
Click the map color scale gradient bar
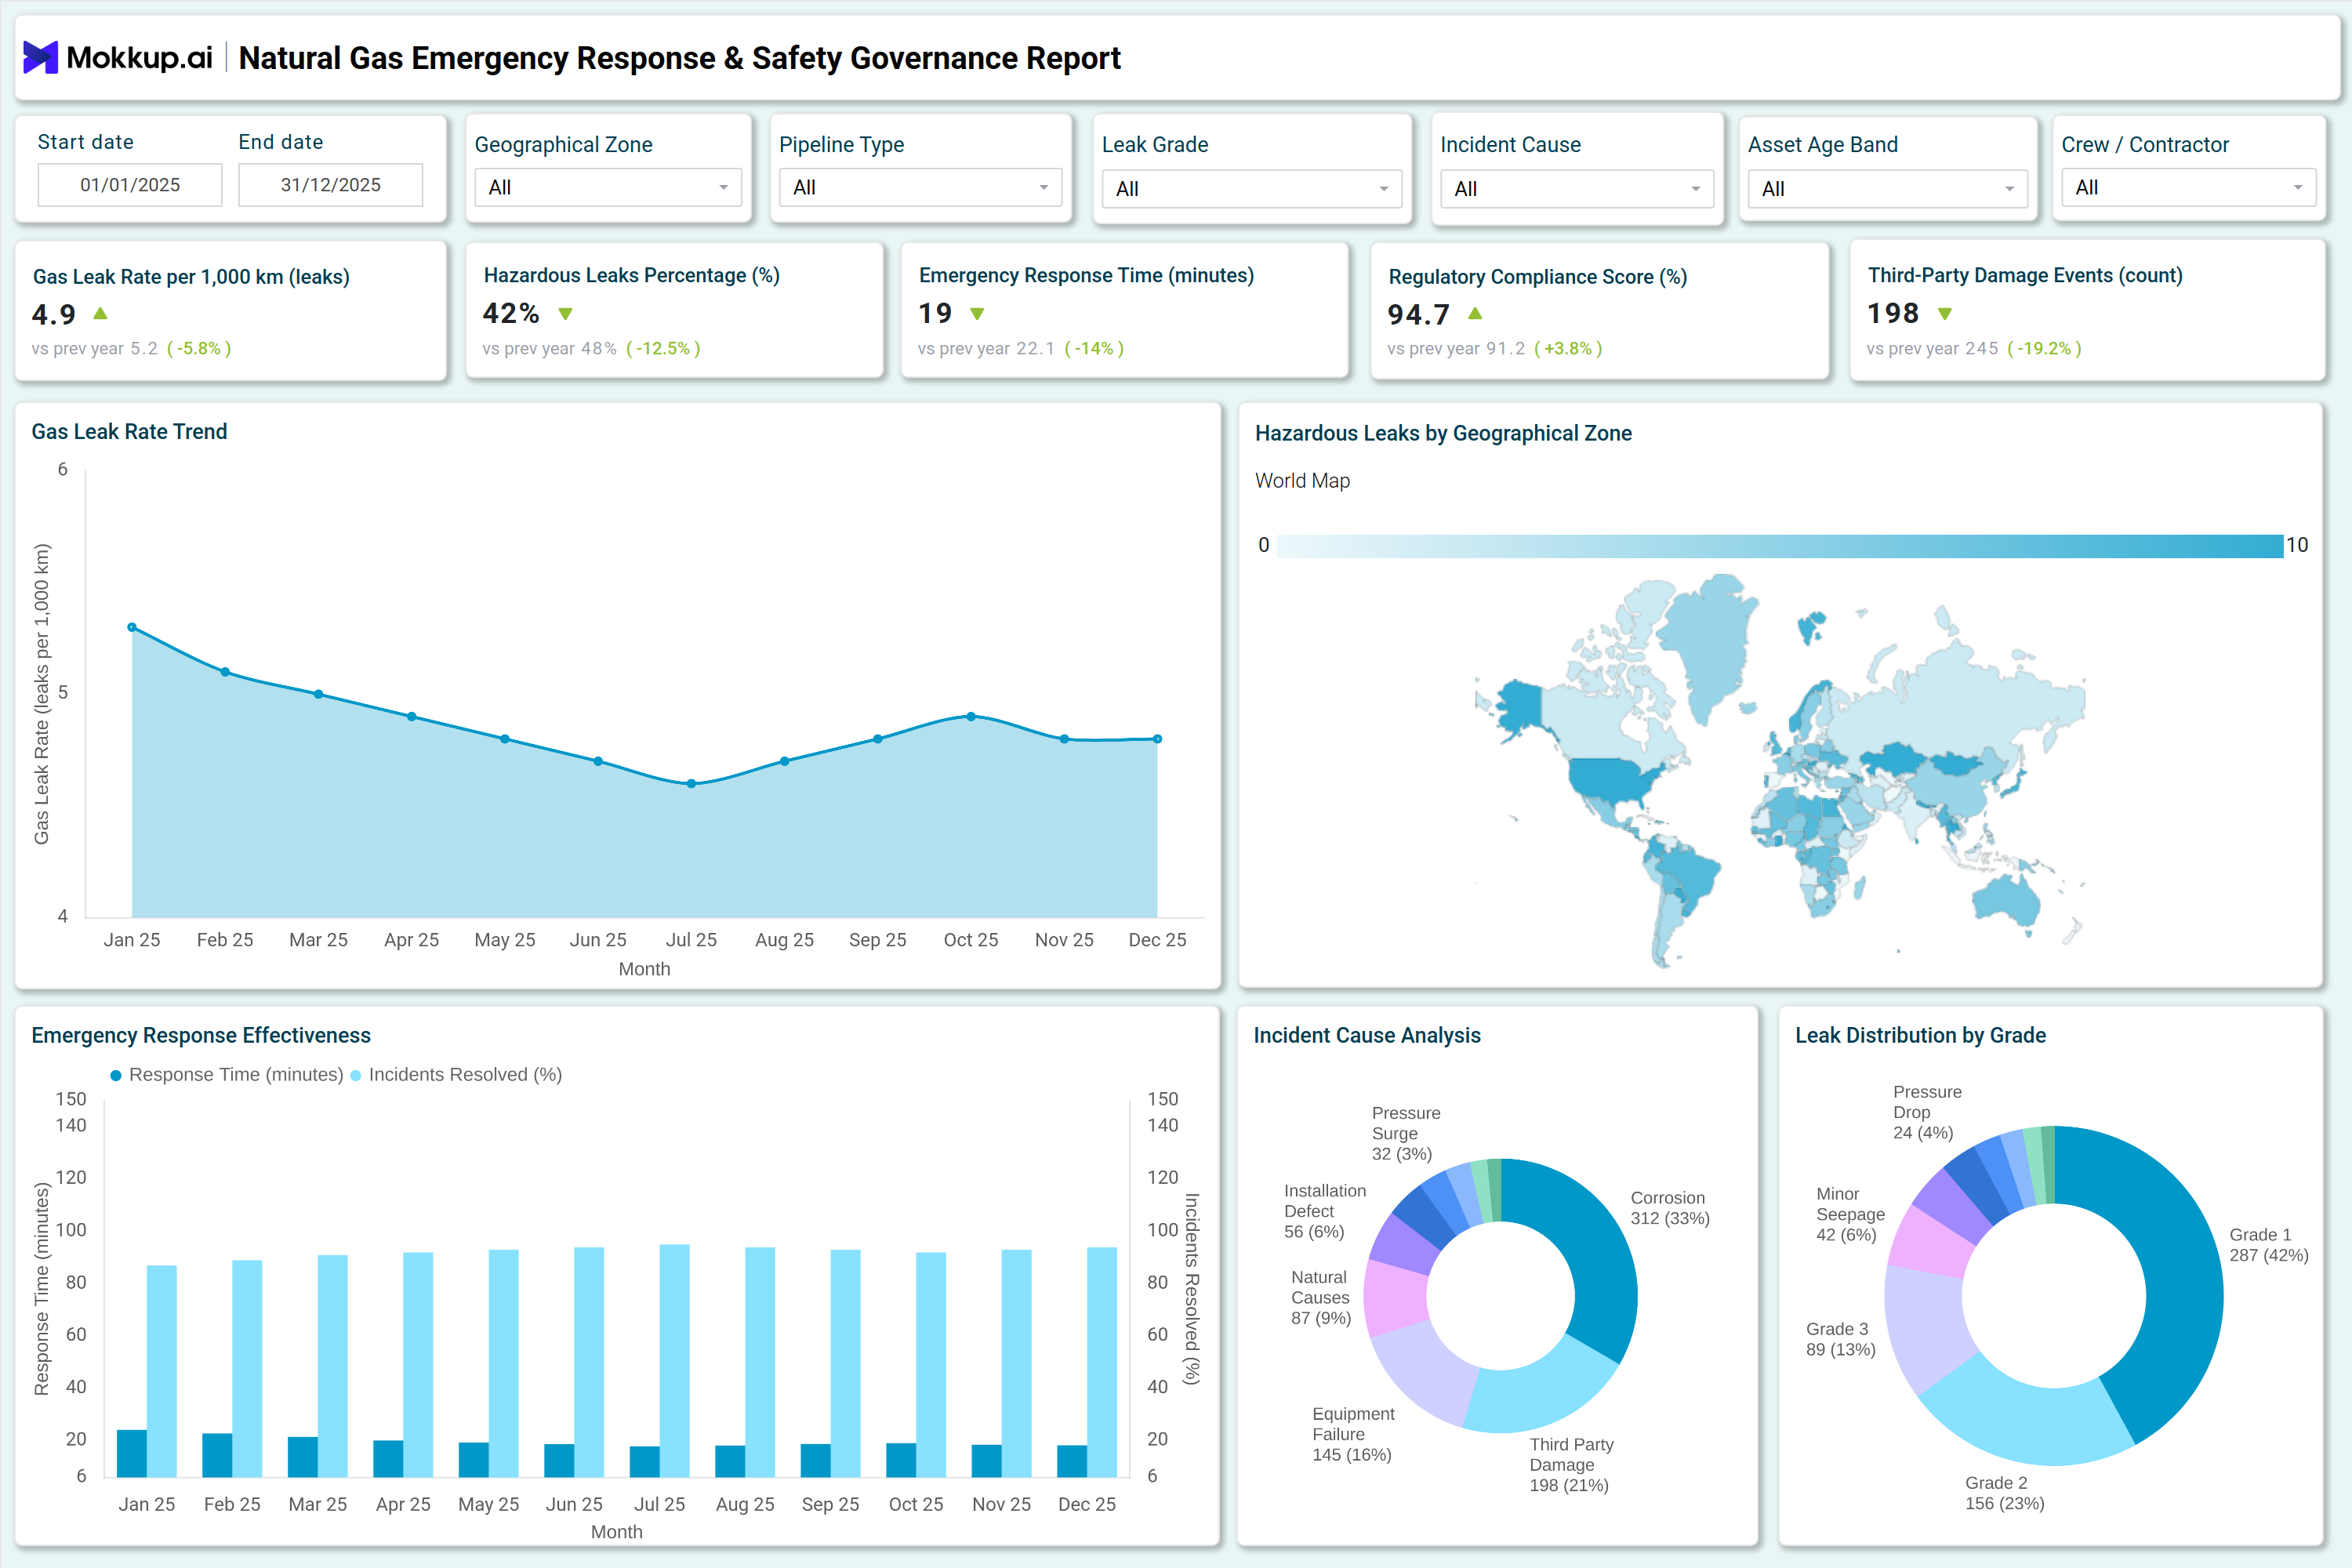(1780, 546)
